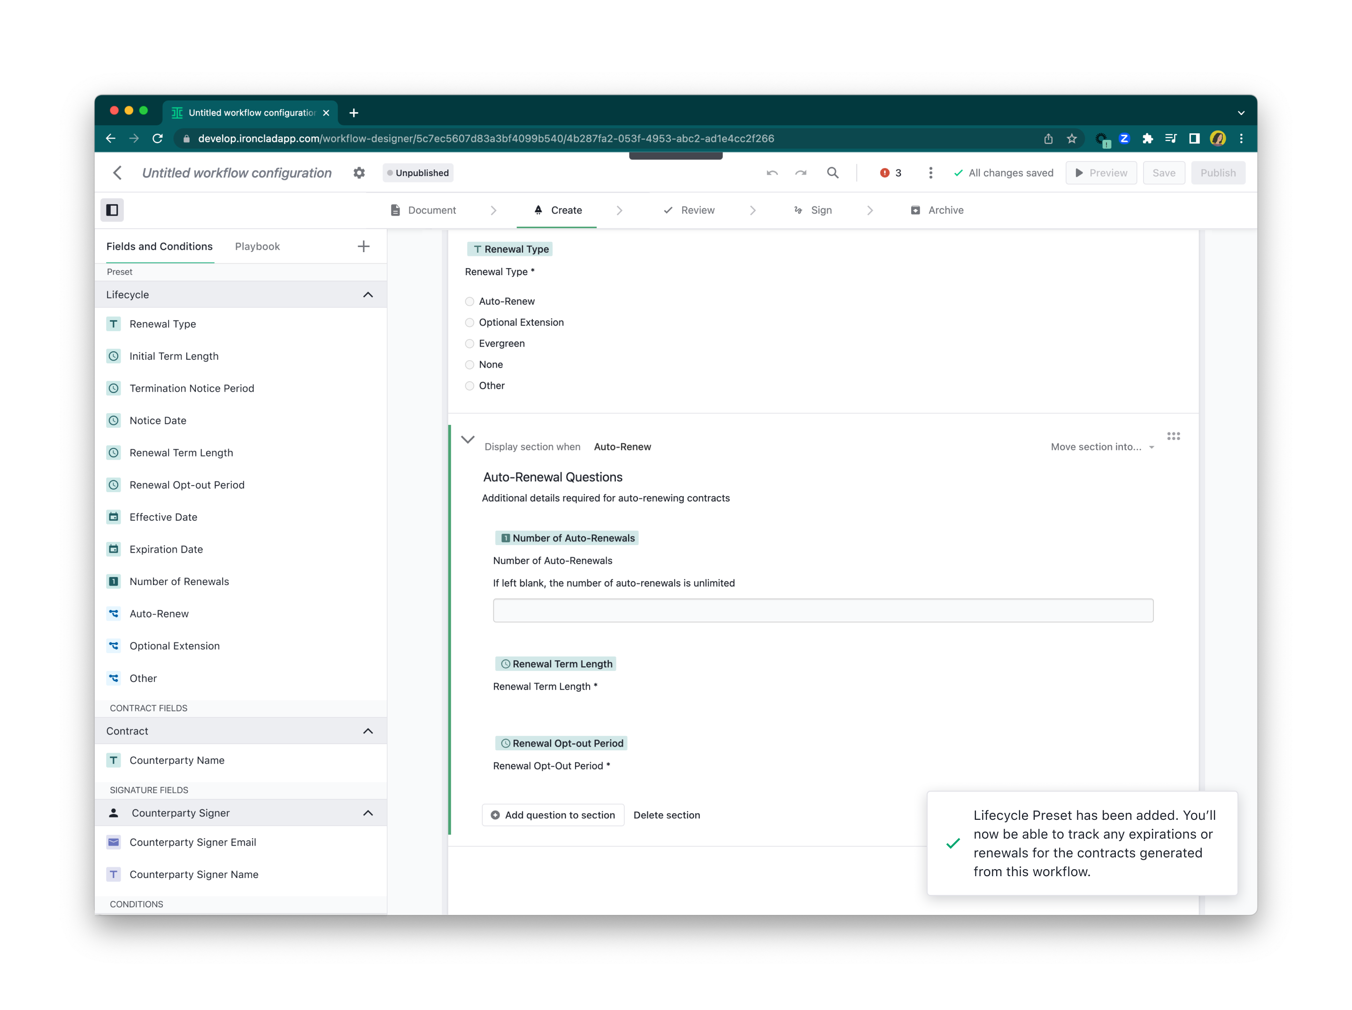
Task: Open workflow settings gear
Action: (x=359, y=172)
